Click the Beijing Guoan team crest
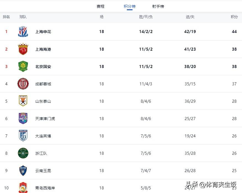 tap(23, 66)
